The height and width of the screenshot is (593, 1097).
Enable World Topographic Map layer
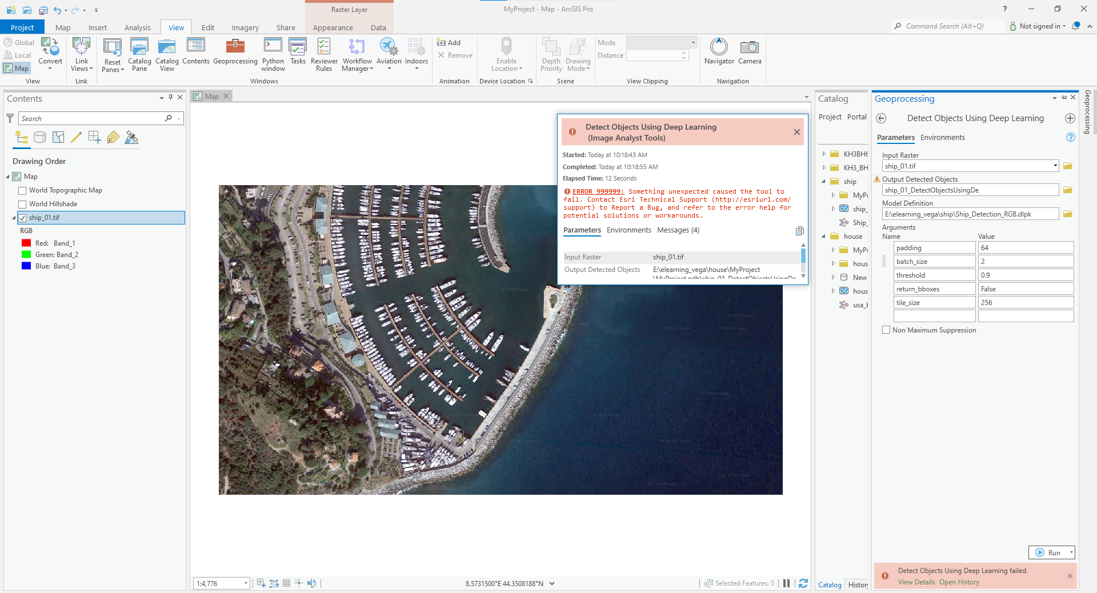point(23,191)
